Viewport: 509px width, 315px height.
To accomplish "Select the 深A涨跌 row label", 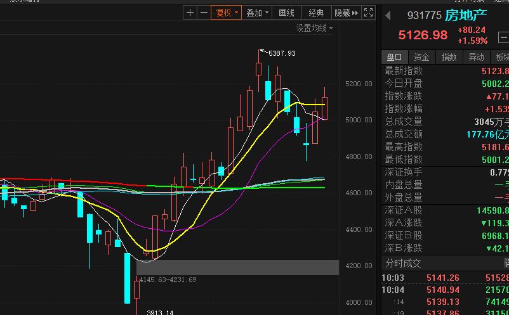I will click(404, 223).
